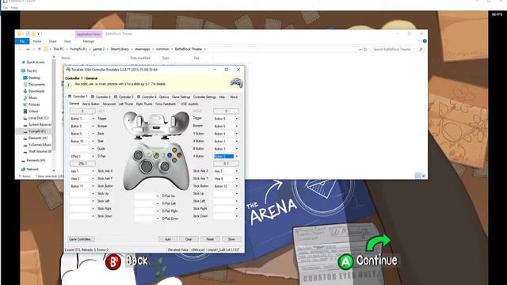Select the Left Thumb sub-tab

(x=126, y=104)
